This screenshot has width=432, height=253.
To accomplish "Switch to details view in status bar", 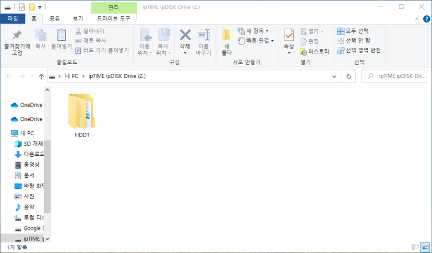I will tap(415, 247).
